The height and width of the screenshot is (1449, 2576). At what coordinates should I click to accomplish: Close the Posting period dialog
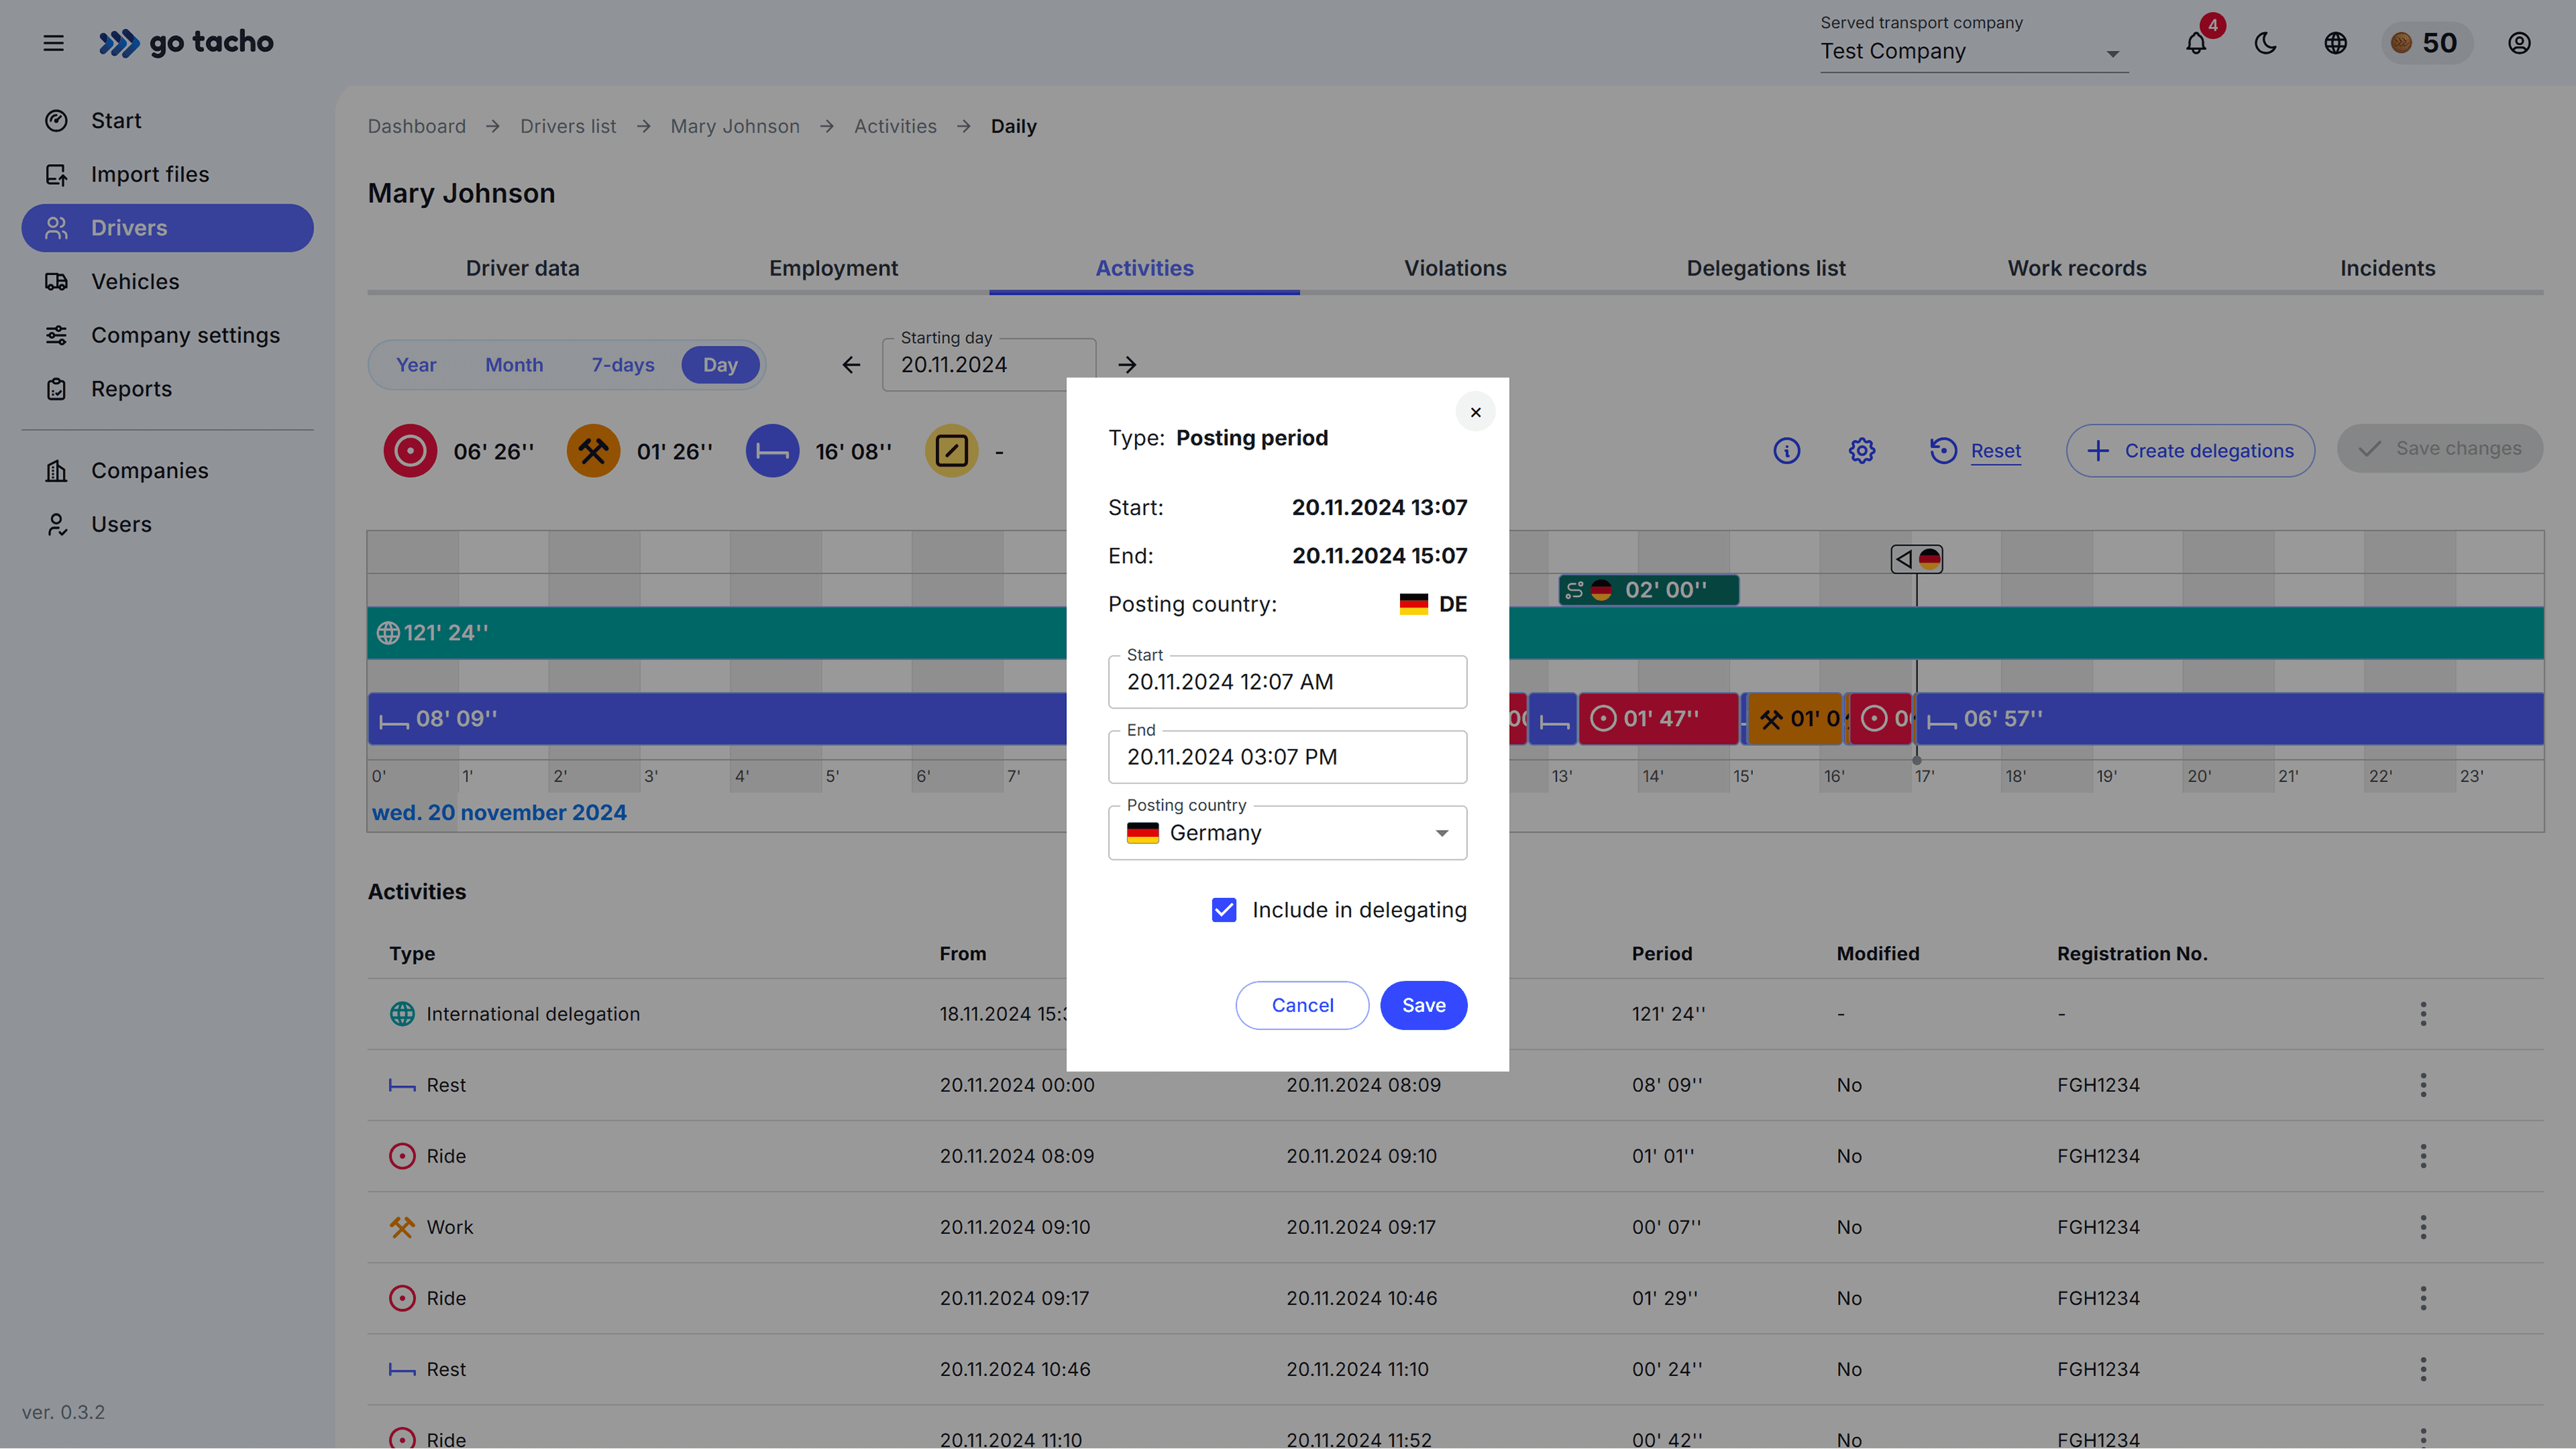[1475, 412]
